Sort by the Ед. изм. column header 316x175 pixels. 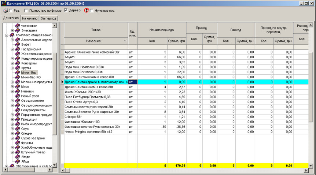click(x=132, y=33)
